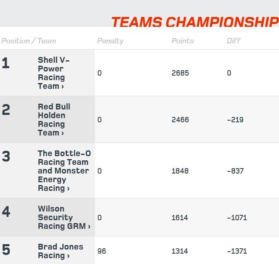Open Red Bull Holden Racing Team link

tap(54, 119)
